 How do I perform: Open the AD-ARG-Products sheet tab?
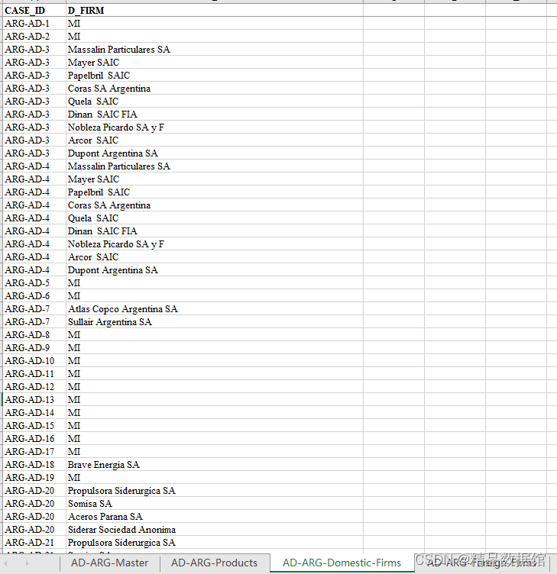[x=215, y=563]
